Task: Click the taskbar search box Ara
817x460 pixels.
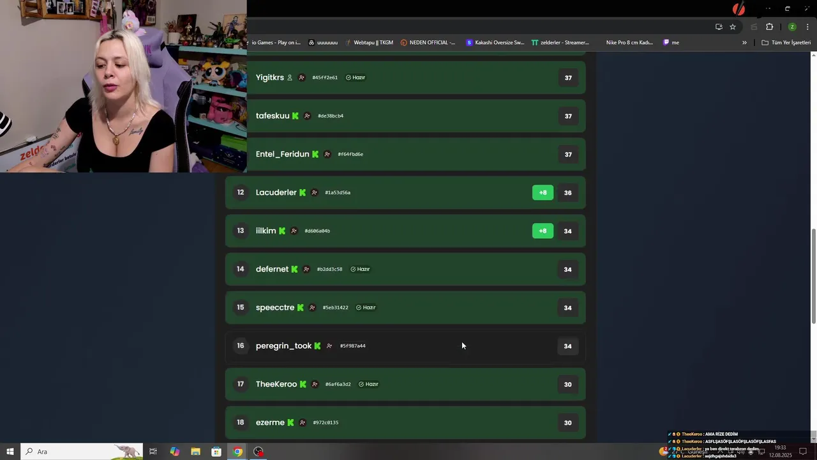Action: click(x=82, y=452)
